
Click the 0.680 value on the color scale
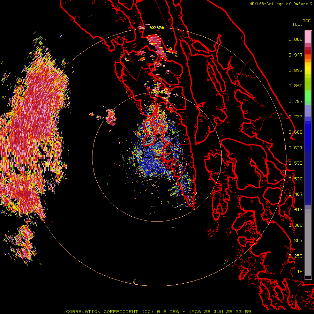[x=296, y=132]
